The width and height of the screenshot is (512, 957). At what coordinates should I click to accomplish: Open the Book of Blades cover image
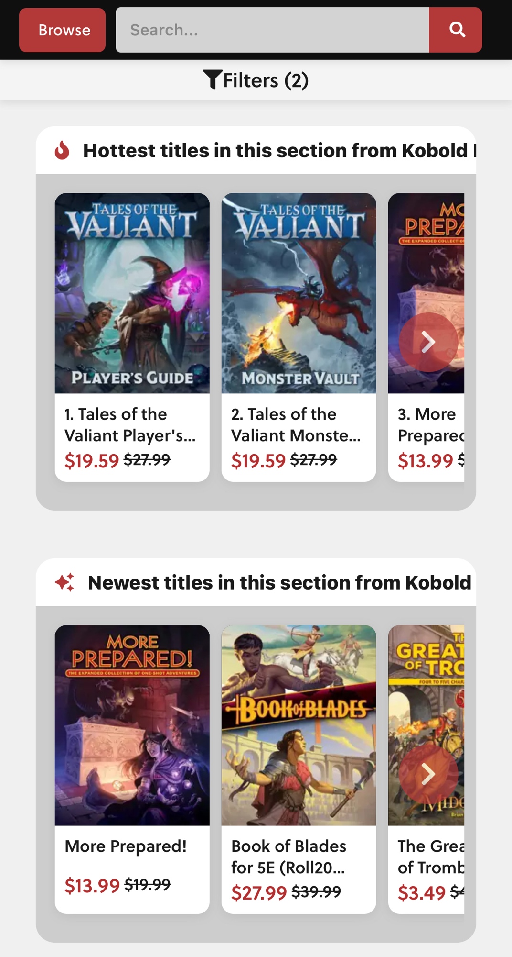pos(299,725)
